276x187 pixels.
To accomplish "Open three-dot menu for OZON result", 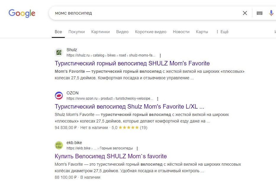I will coord(158,99).
